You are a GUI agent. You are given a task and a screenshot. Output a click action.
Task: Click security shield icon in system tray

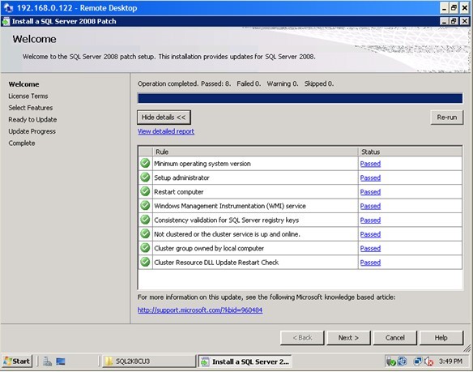[x=391, y=361]
